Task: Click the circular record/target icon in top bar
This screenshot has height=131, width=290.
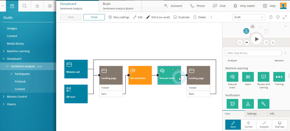Action: pos(50,6)
